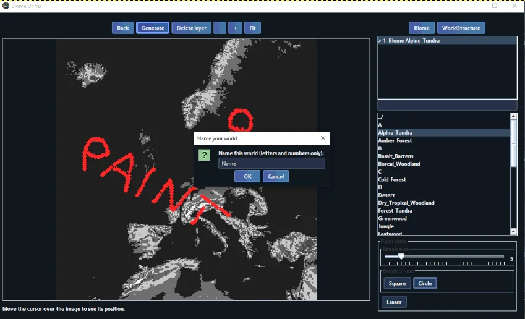Click the Back button
The width and height of the screenshot is (525, 319).
123,28
